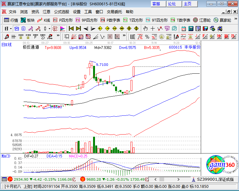
Task: Click the 极反通道 indicator name
Action: click(x=31, y=47)
